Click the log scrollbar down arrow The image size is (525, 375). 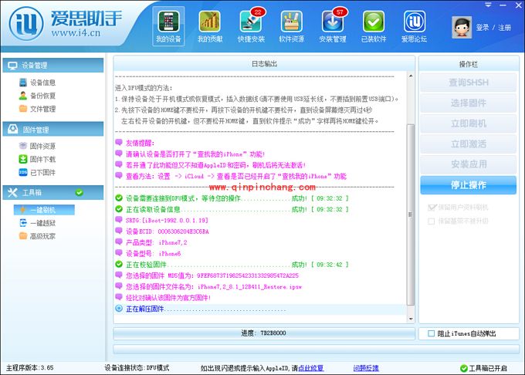pyautogui.click(x=411, y=319)
